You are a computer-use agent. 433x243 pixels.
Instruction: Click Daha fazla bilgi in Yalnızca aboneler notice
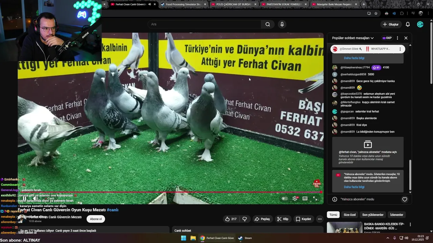[354, 187]
